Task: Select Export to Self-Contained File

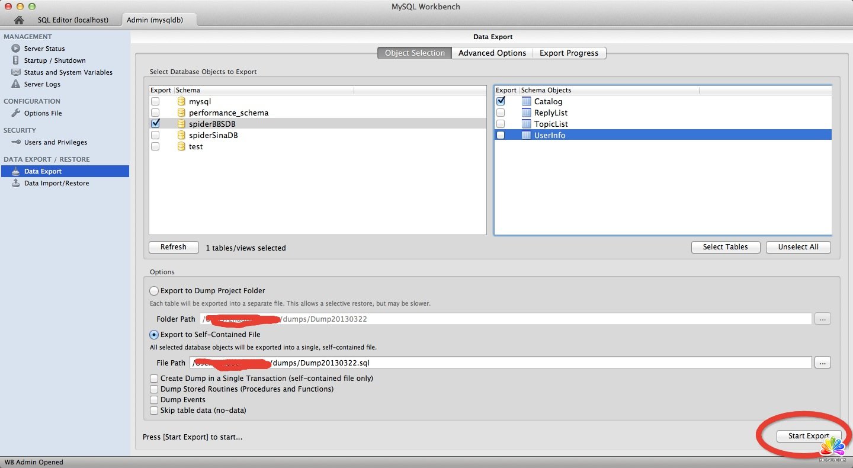Action: 154,335
